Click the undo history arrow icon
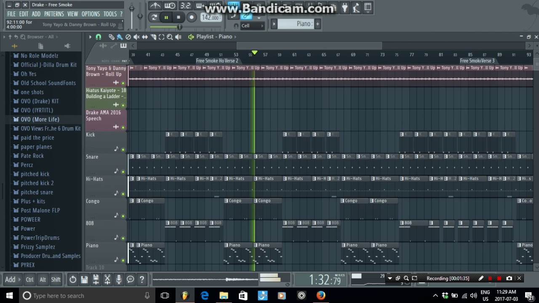 73,279
